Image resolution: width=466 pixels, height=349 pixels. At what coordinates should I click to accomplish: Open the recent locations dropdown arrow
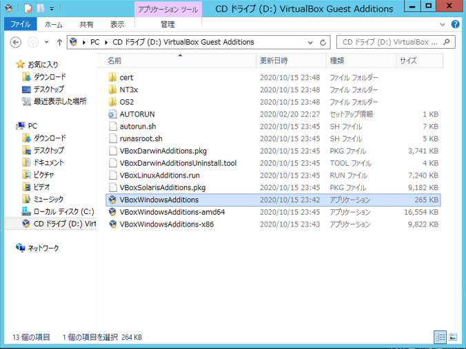tap(47, 42)
